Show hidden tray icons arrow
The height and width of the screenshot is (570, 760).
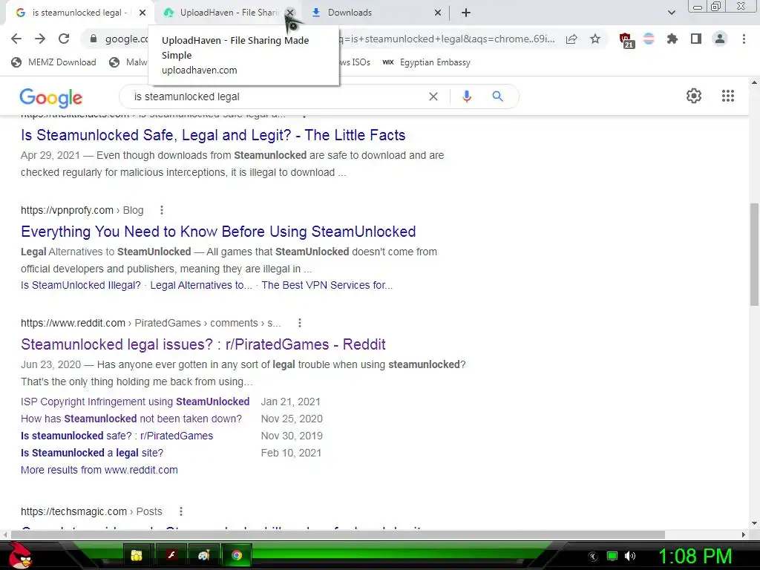point(593,557)
